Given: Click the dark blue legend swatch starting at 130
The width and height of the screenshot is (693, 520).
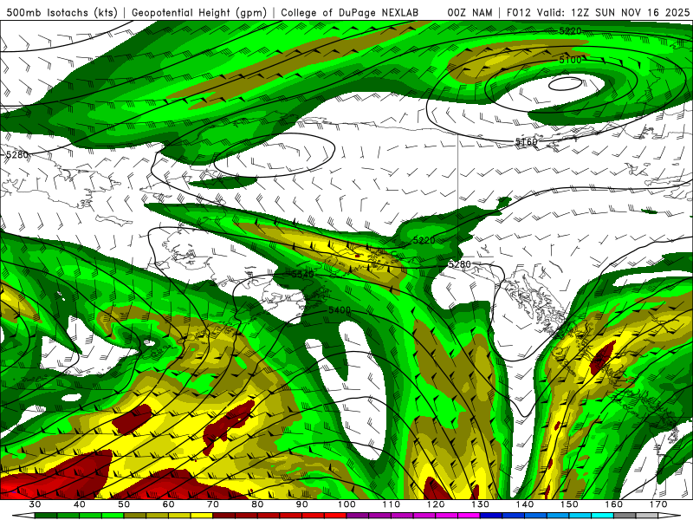Looking at the screenshot, I should click(491, 516).
